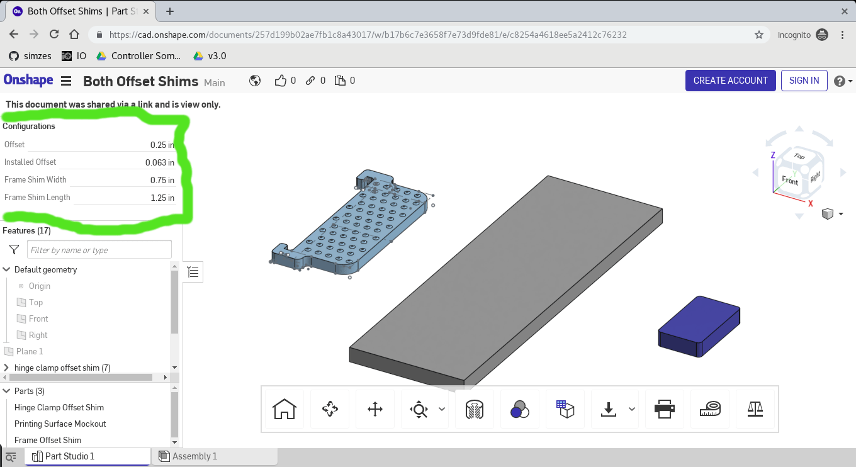Select the Pan view tool

(x=375, y=410)
